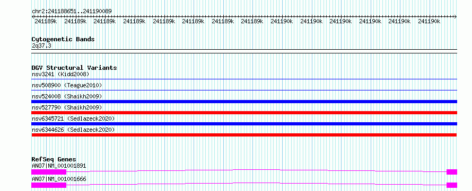
Task: Select the blue bar of variant nsv6345721
Action: [x=244, y=124]
